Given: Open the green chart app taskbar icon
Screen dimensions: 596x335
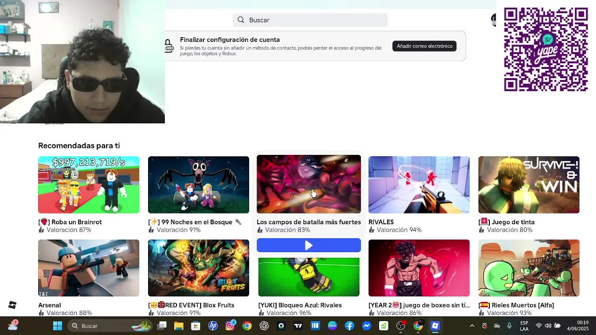Looking at the screenshot, I should click(x=384, y=326).
